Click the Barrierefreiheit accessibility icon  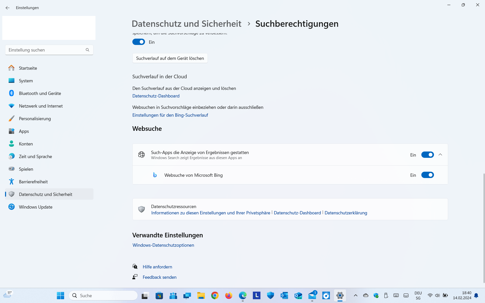pos(11,182)
